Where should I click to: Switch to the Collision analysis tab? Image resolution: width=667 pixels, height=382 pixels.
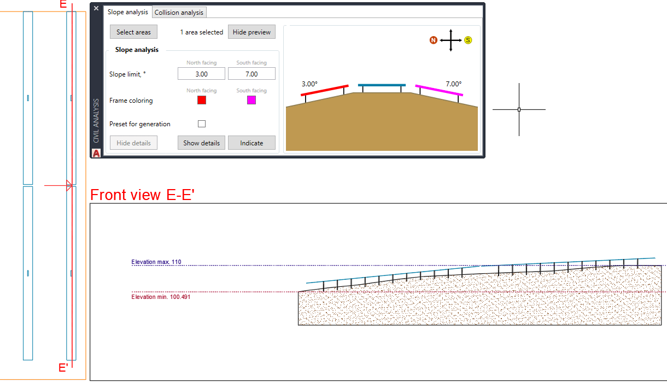click(x=179, y=12)
